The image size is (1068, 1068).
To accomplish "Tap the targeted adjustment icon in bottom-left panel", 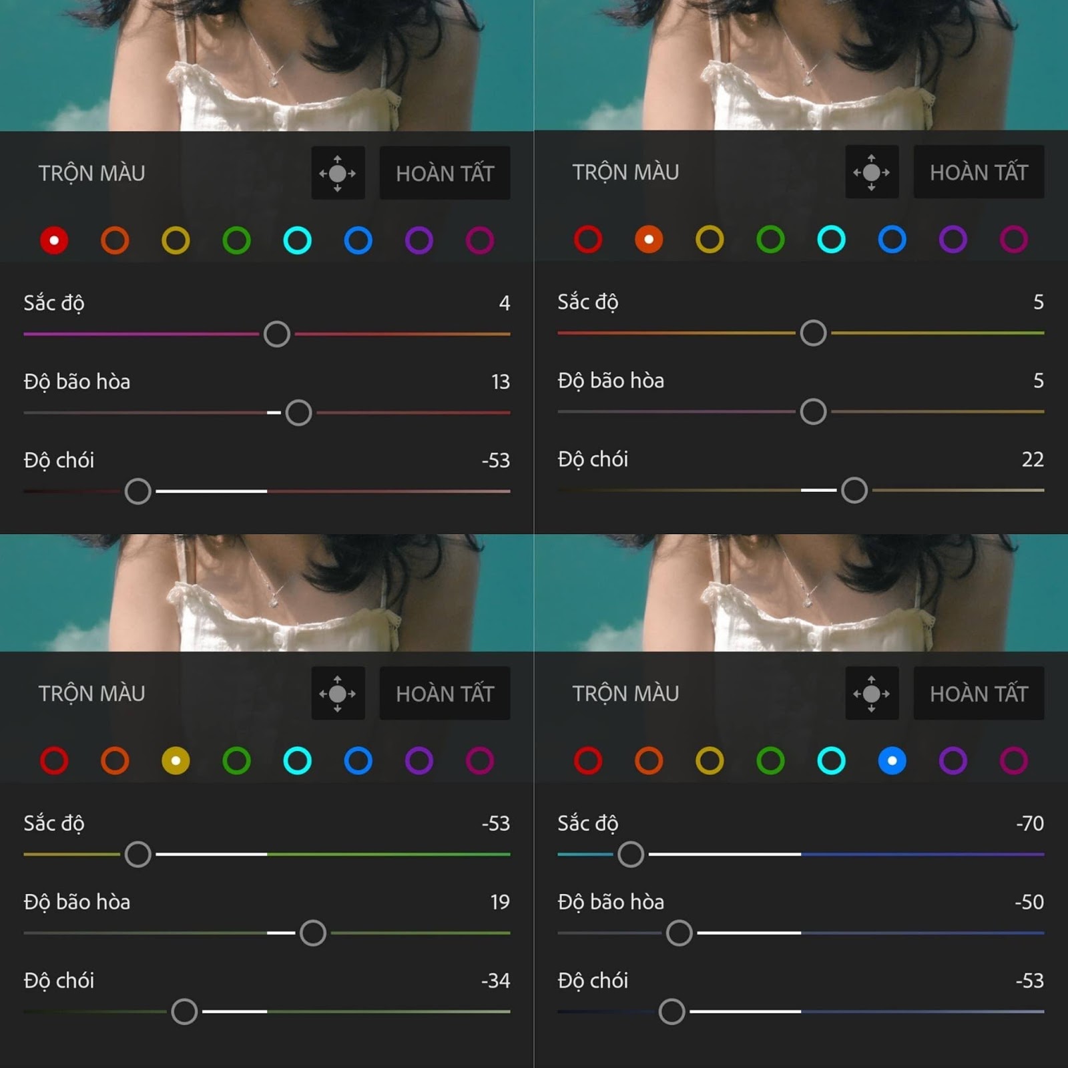I will [338, 694].
